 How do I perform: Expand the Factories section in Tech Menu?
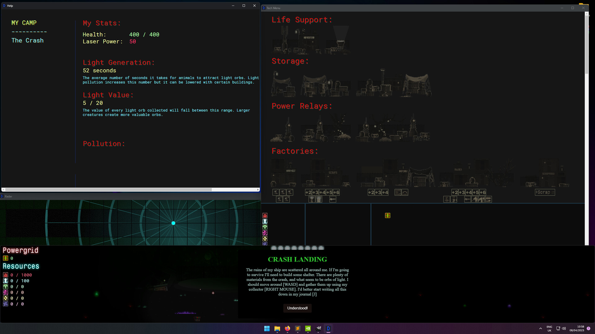pyautogui.click(x=295, y=151)
